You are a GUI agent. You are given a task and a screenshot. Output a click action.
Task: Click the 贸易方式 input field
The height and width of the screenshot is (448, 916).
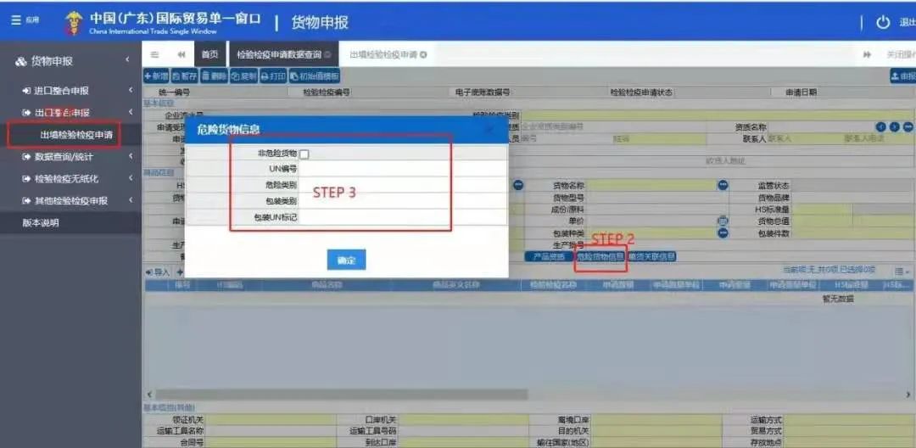pyautogui.click(x=849, y=431)
